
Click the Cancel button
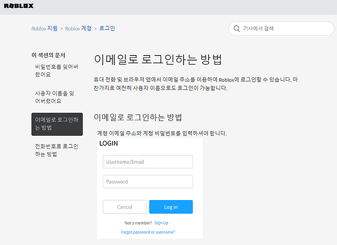[125, 207]
